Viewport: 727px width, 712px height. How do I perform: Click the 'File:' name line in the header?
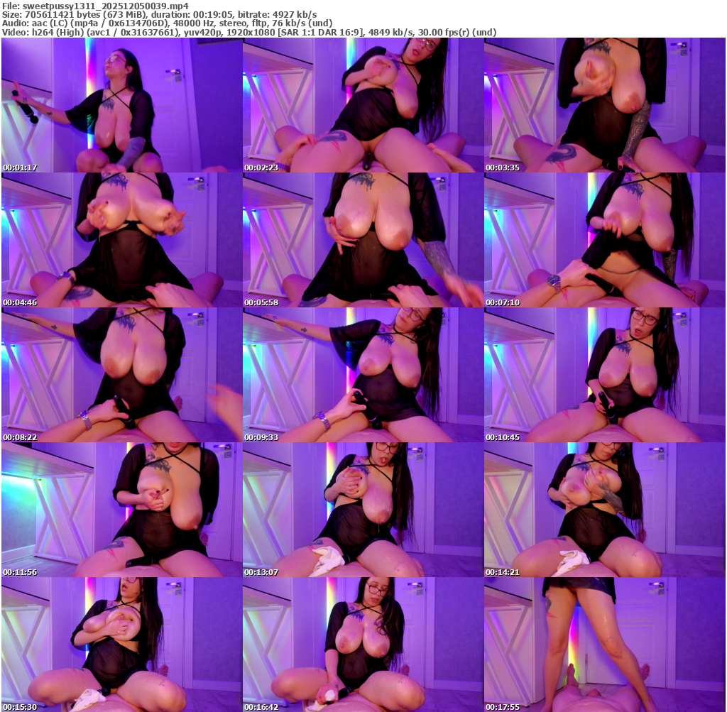pyautogui.click(x=95, y=6)
